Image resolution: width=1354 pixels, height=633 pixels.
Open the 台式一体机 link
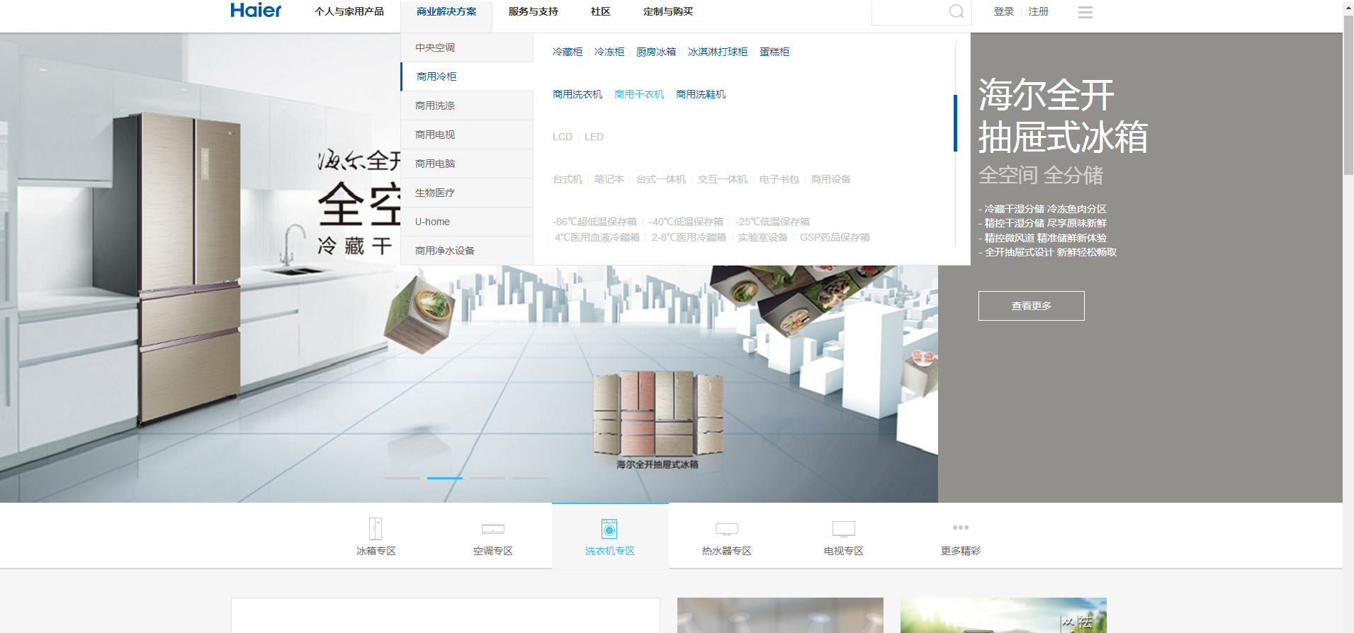click(661, 179)
